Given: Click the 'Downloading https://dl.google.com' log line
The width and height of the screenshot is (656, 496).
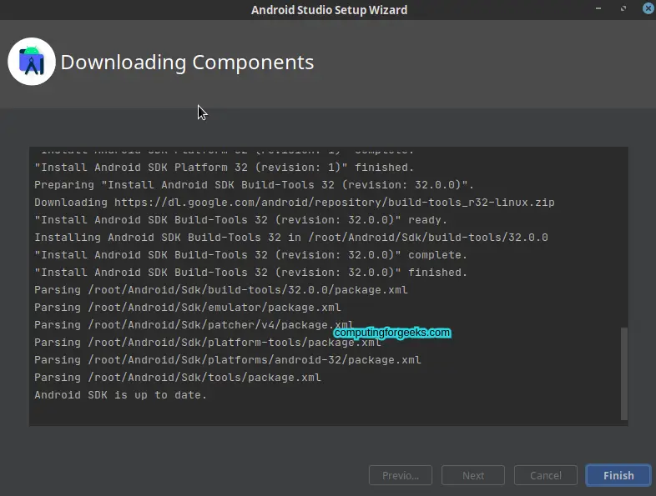Looking at the screenshot, I should pyautogui.click(x=295, y=202).
